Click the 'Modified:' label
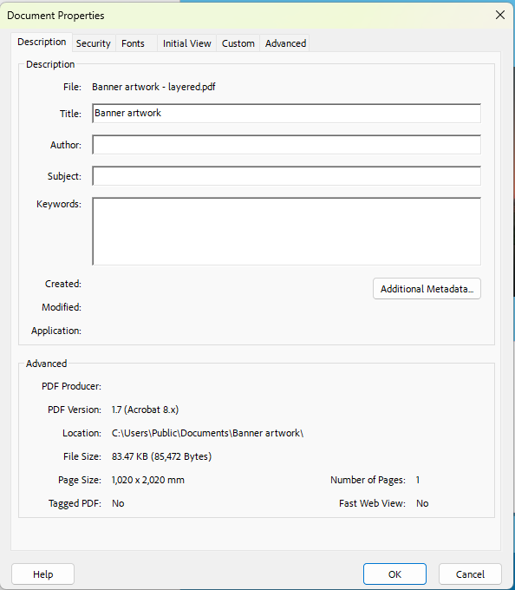Image resolution: width=515 pixels, height=590 pixels. 62,307
